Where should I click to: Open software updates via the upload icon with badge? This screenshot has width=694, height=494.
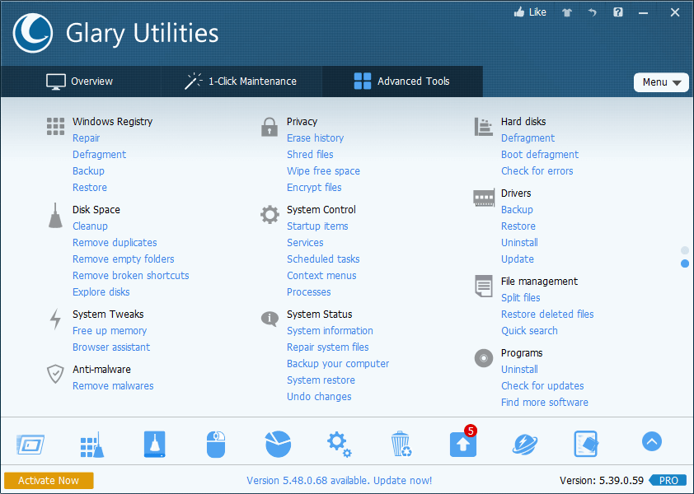point(462,443)
